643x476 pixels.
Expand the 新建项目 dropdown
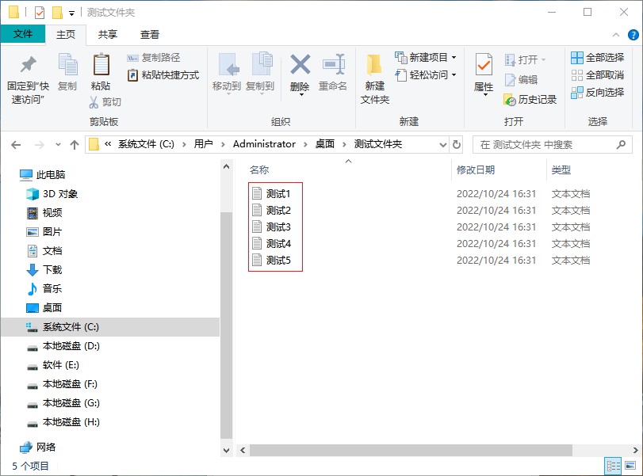tap(454, 57)
